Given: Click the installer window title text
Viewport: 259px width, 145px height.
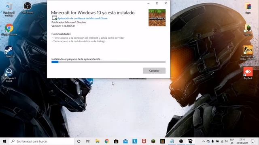Looking at the screenshot, I should 93,12.
